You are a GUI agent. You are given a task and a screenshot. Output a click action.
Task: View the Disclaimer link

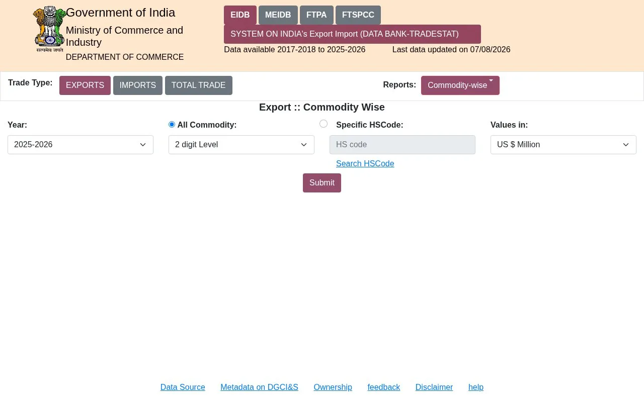434,387
